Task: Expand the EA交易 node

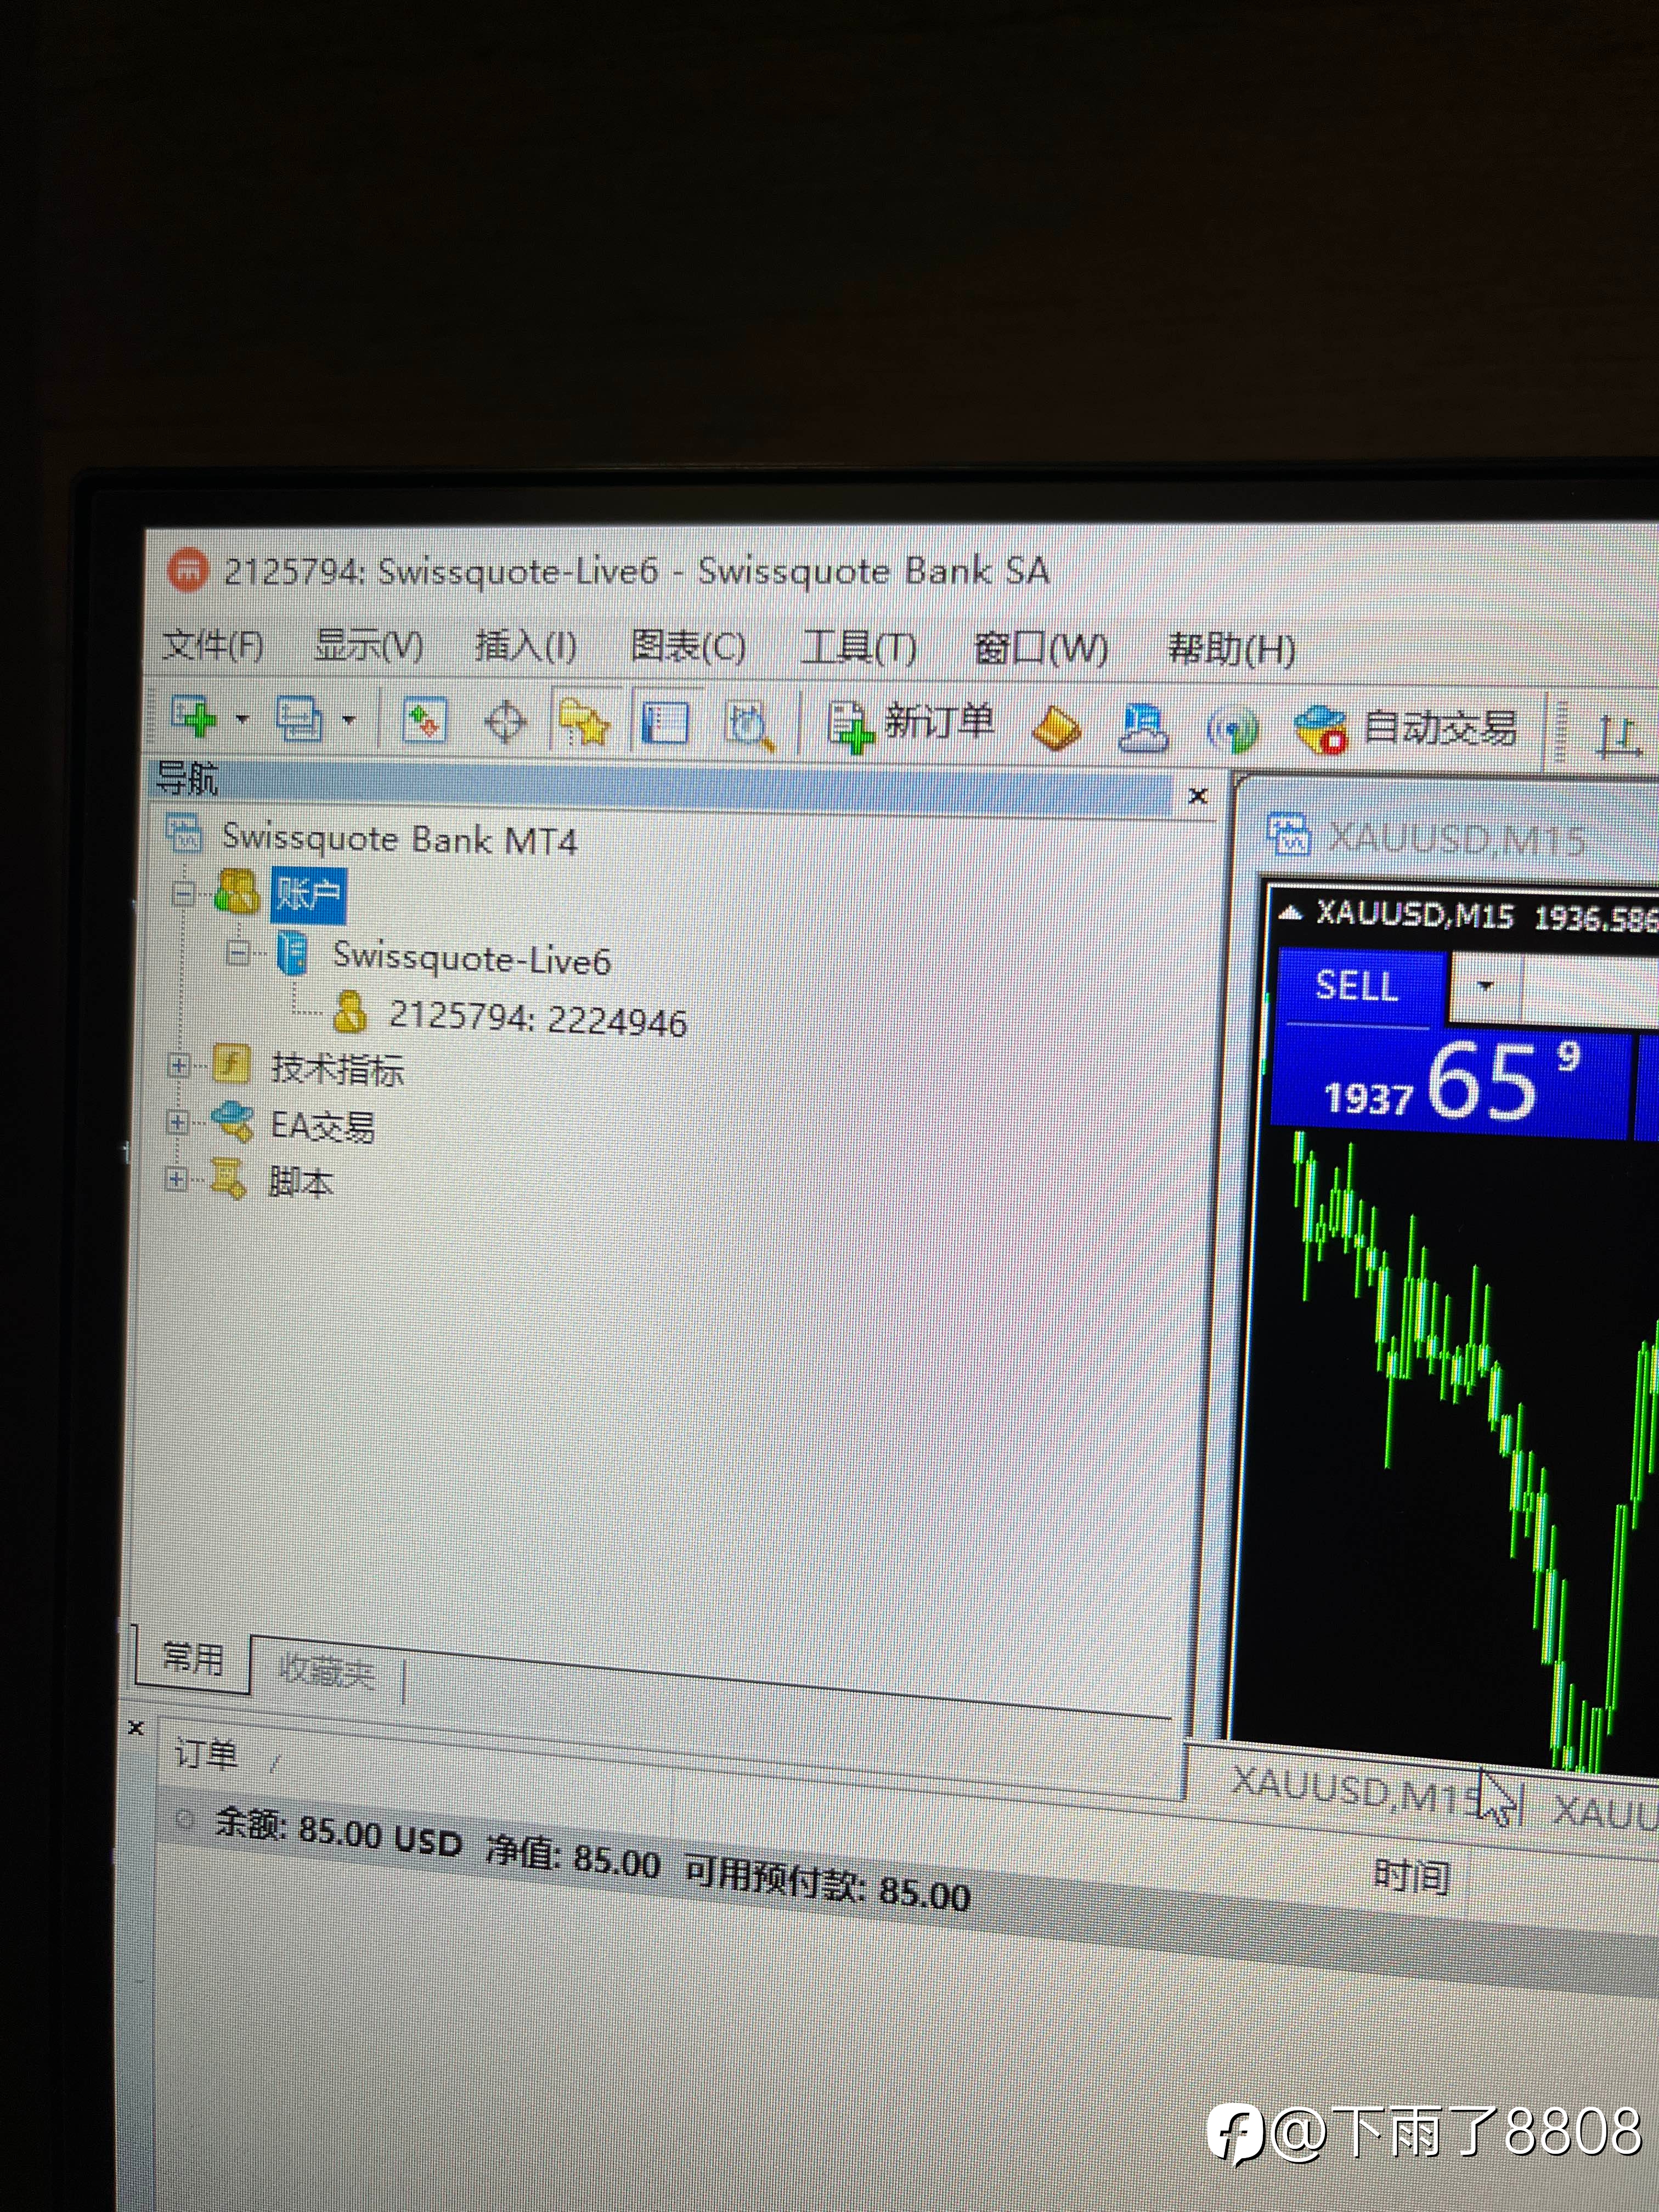Action: tap(178, 1122)
